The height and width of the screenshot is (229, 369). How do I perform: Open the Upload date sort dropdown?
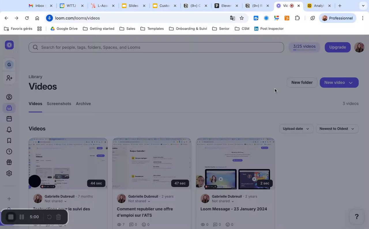(296, 129)
